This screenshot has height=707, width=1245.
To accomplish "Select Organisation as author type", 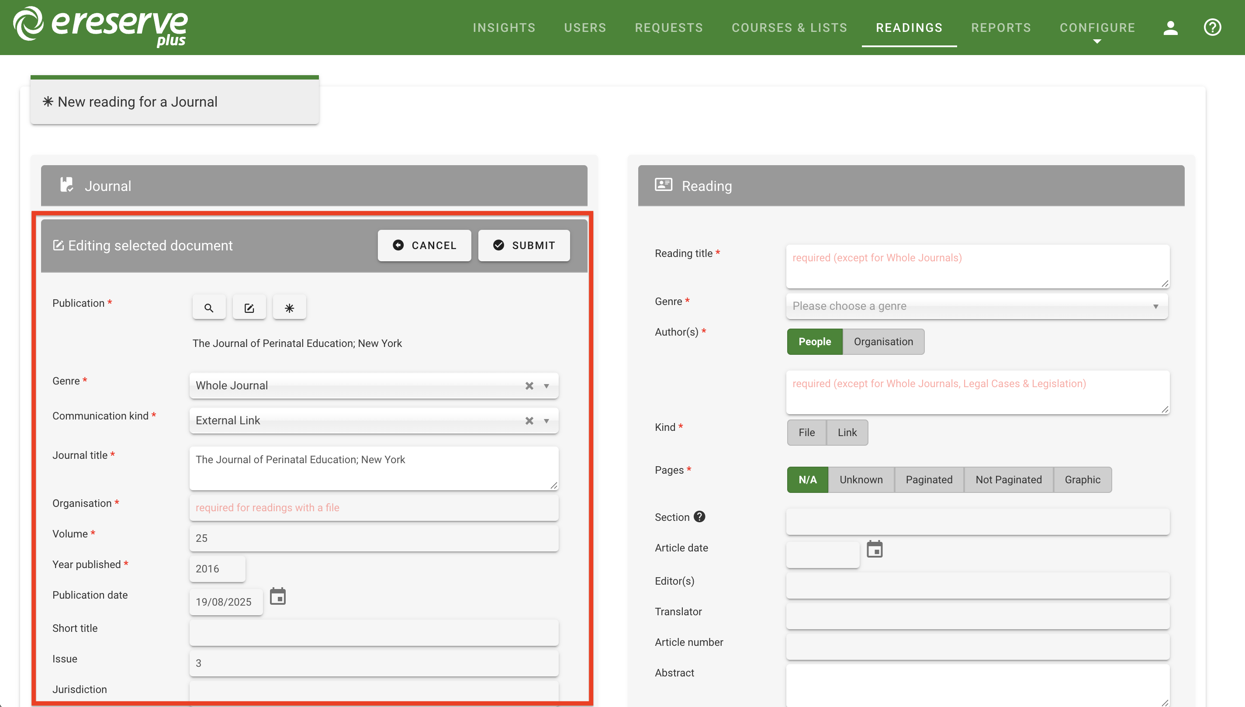I will point(883,342).
